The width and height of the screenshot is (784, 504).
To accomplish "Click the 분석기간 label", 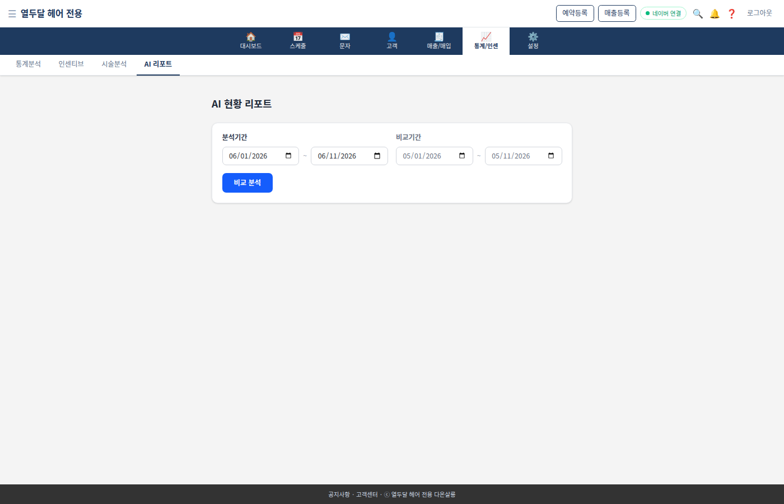I will tap(235, 137).
